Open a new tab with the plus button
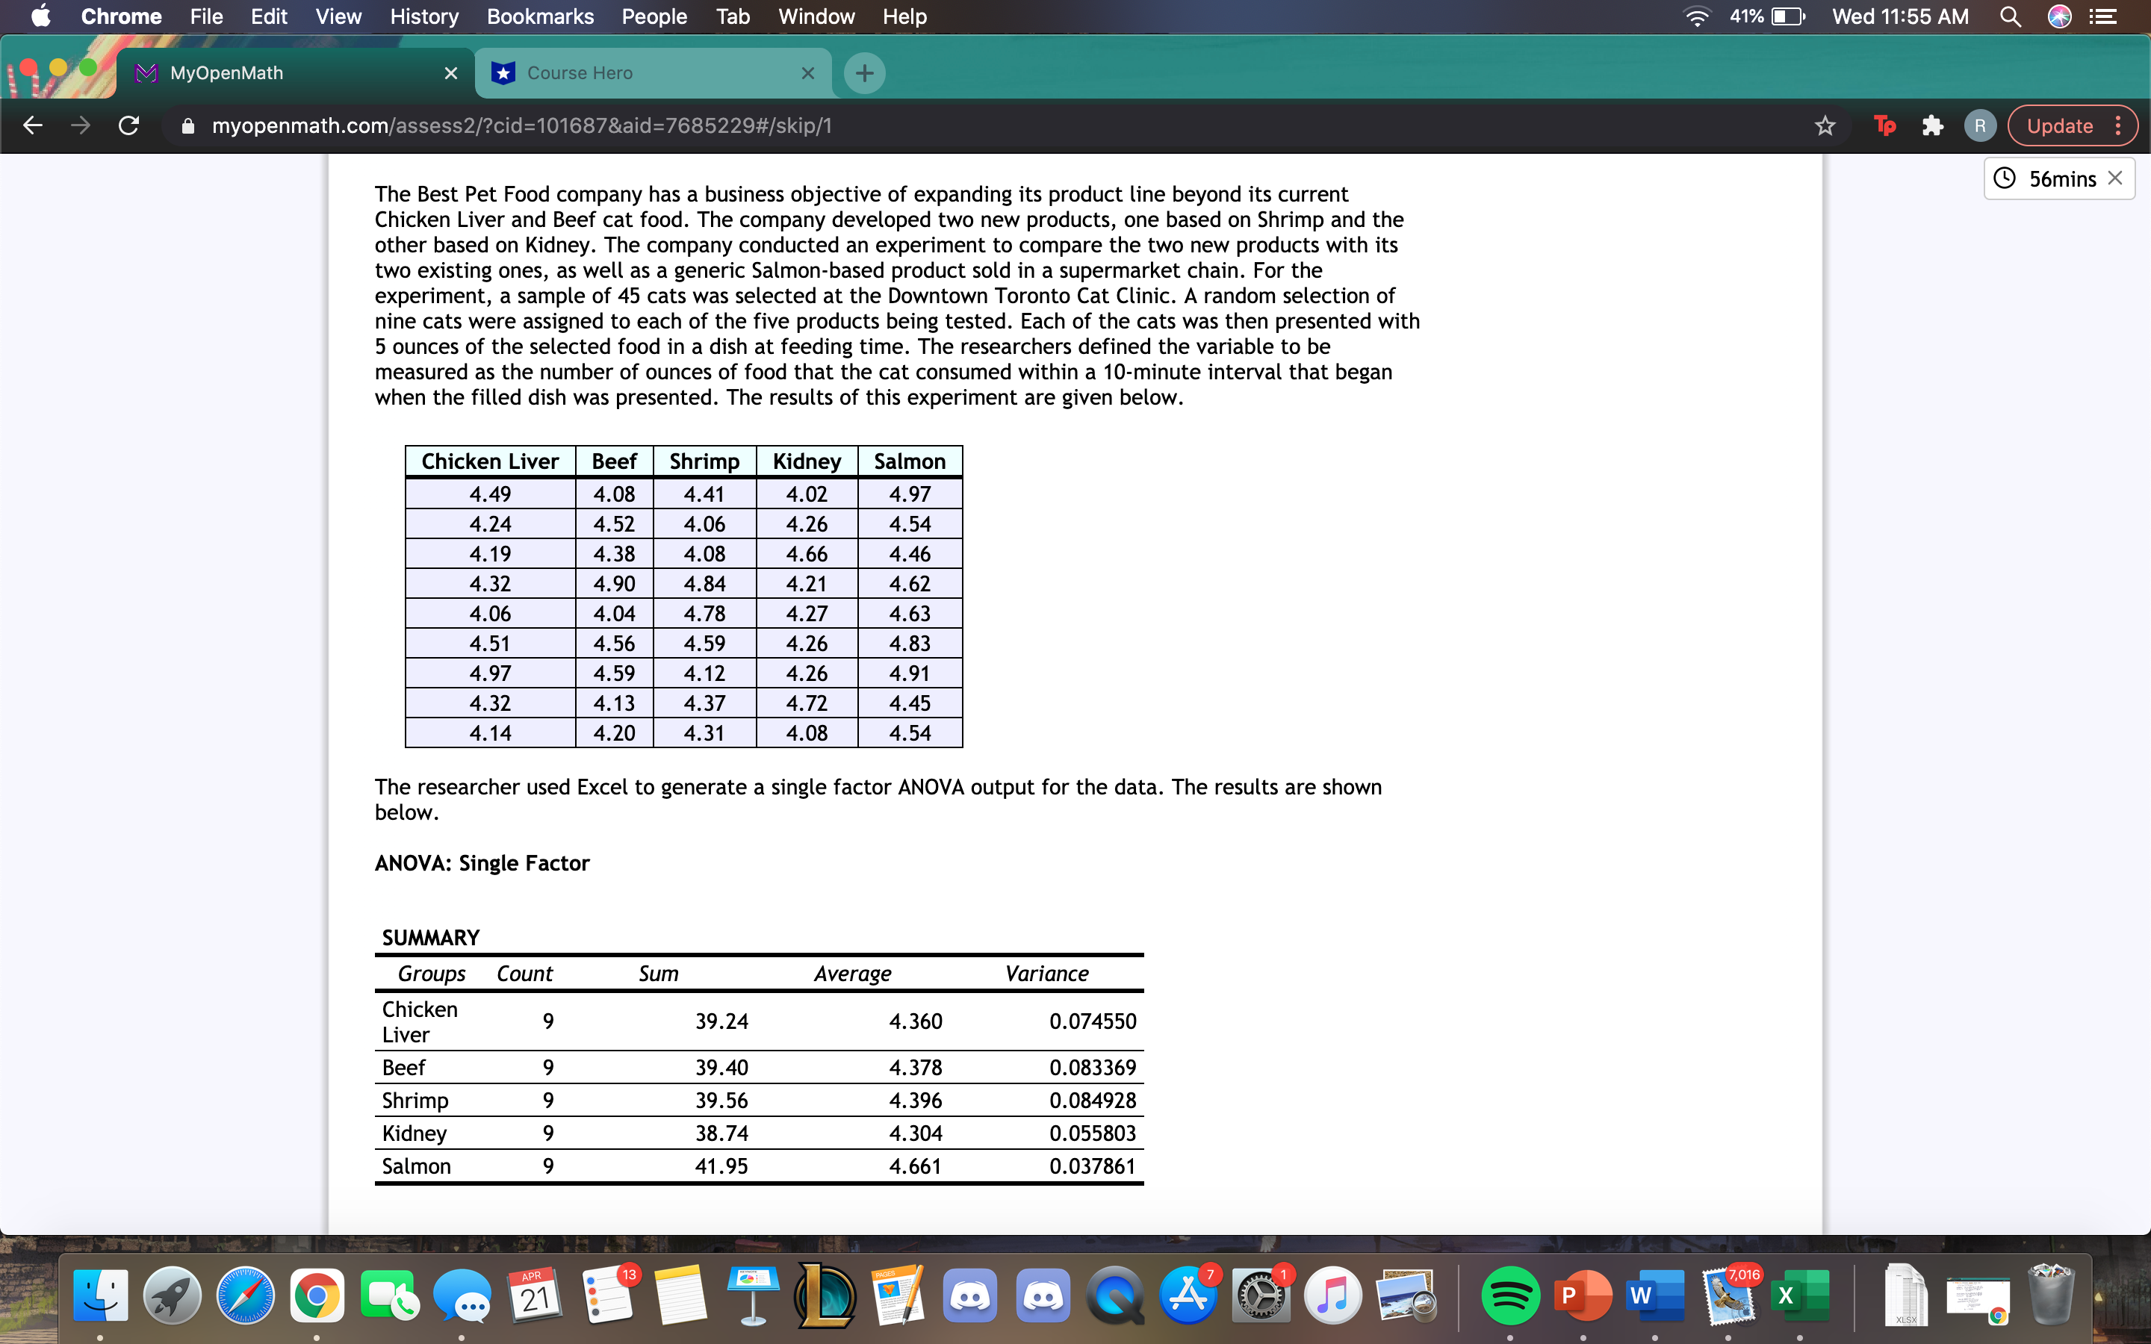The height and width of the screenshot is (1344, 2151). point(863,73)
